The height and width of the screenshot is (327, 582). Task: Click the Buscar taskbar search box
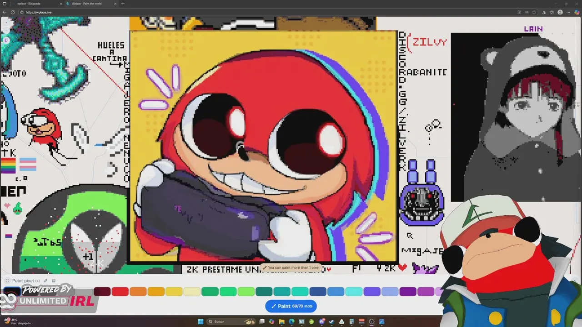tap(231, 322)
